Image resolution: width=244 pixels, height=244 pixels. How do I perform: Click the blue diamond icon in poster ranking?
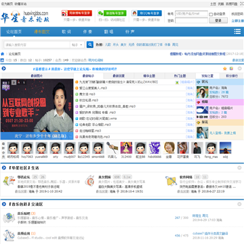click(199, 81)
